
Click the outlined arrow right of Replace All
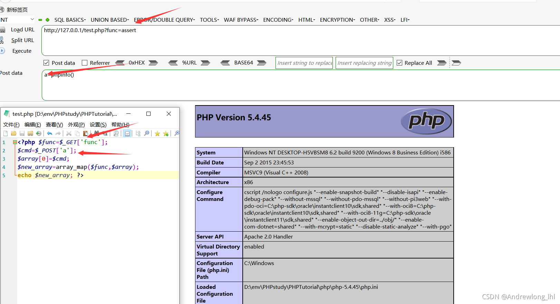pos(456,63)
